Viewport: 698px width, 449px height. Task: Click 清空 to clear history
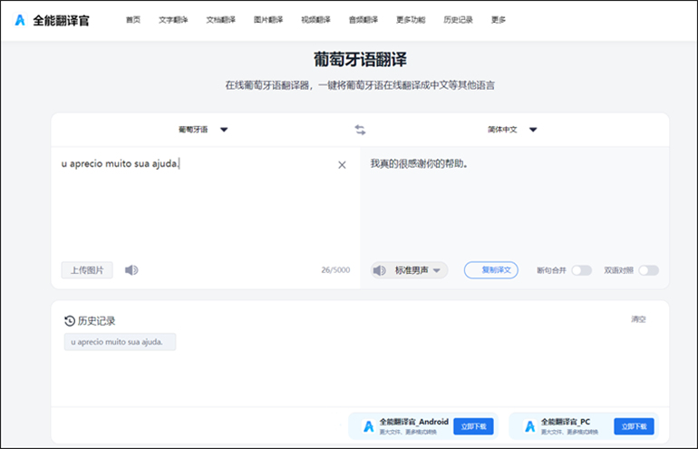pos(639,319)
